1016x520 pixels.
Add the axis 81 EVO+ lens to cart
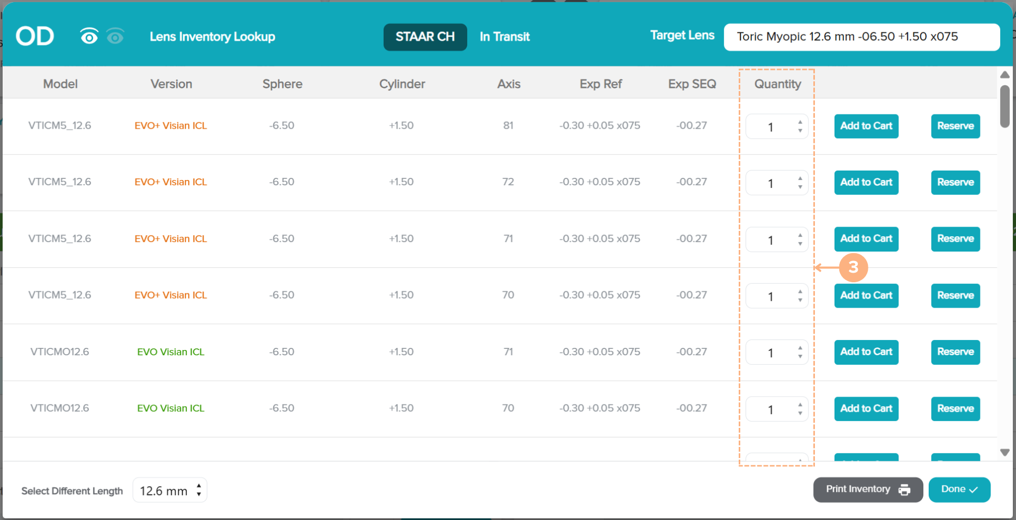coord(866,126)
